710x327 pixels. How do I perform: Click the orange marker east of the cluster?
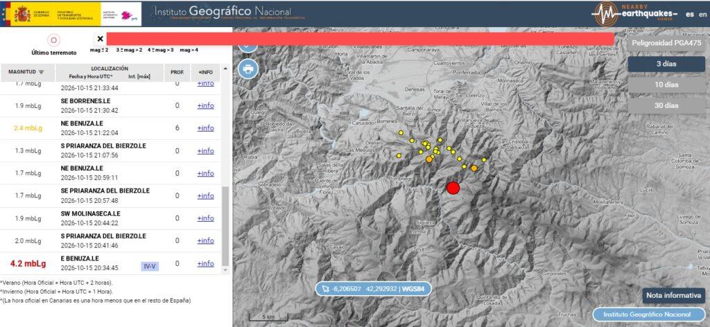click(474, 168)
